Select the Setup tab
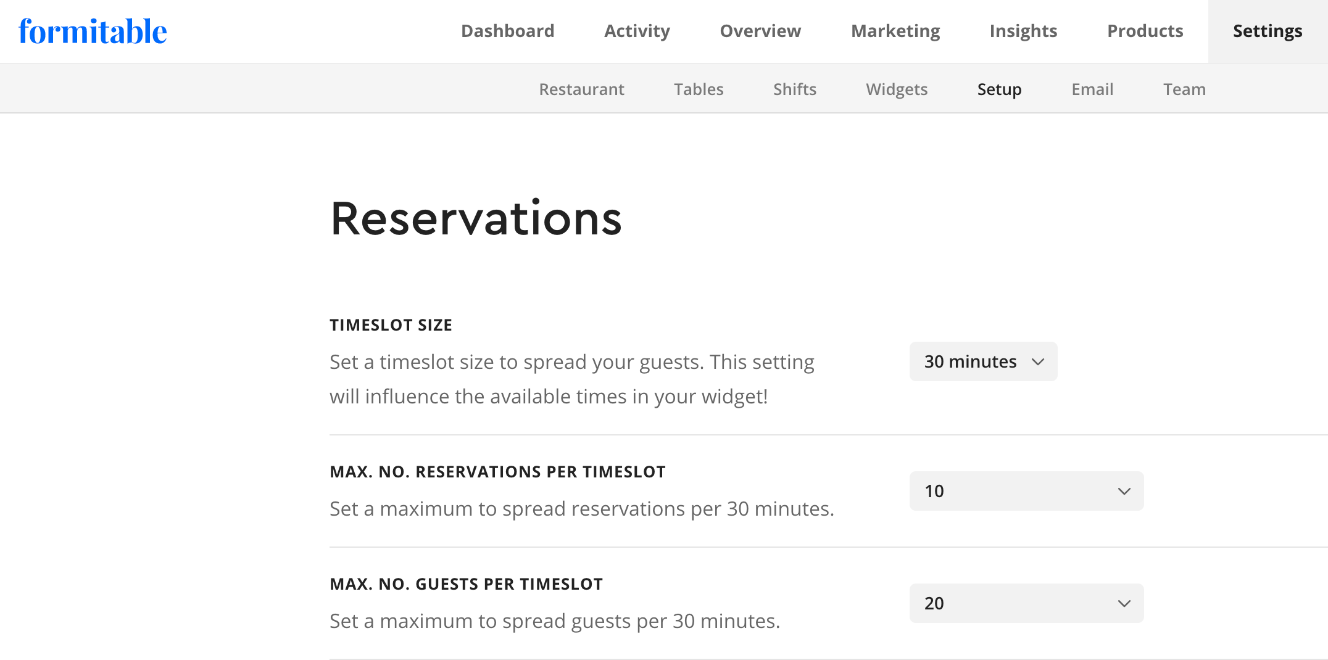Screen dimensions: 1328x660 coord(999,89)
